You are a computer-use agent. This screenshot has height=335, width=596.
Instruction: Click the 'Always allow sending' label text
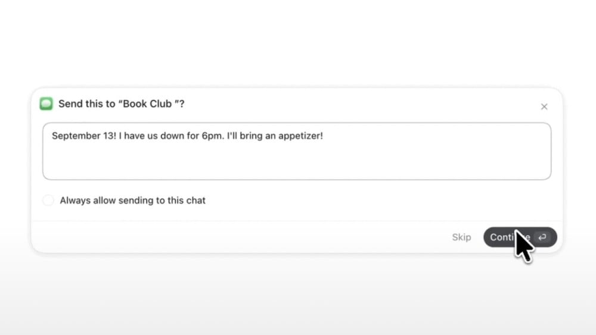point(133,201)
